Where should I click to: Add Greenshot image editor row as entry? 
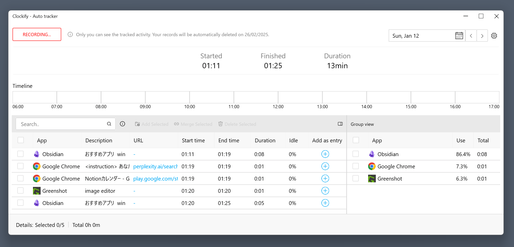[325, 191]
